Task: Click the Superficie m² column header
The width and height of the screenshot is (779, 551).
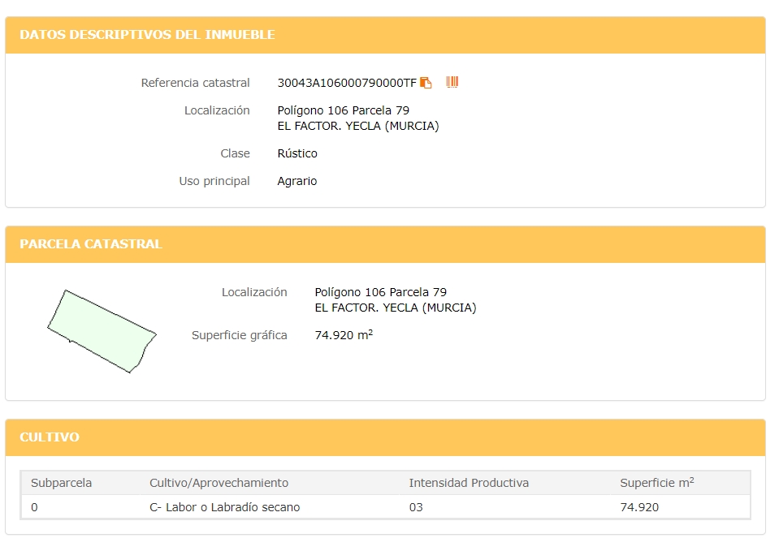Action: (x=657, y=483)
